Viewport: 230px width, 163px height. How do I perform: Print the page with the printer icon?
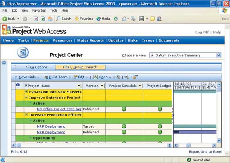133,19
